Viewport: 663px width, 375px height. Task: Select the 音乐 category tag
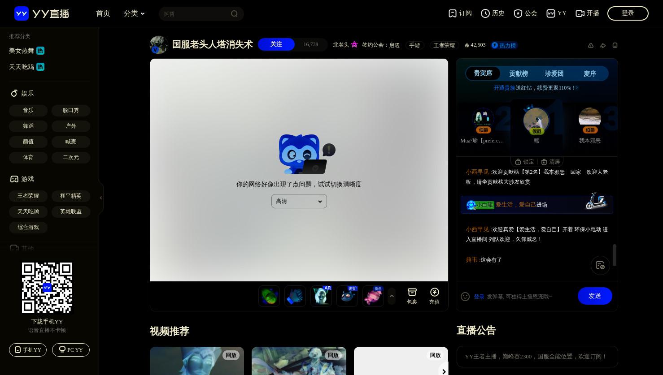pyautogui.click(x=28, y=110)
